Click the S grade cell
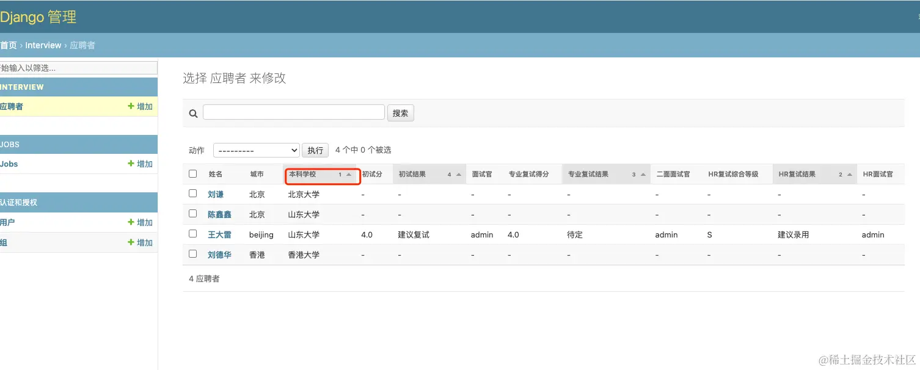The height and width of the screenshot is (370, 920). pyautogui.click(x=710, y=234)
